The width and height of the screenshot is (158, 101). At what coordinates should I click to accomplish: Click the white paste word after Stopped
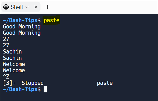[105, 83]
